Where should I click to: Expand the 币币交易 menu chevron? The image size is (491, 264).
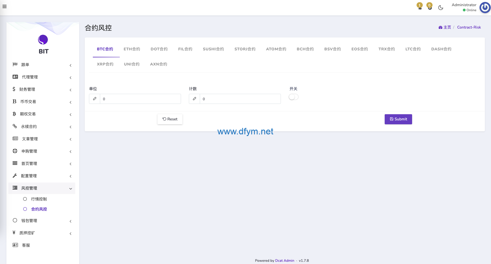(71, 102)
